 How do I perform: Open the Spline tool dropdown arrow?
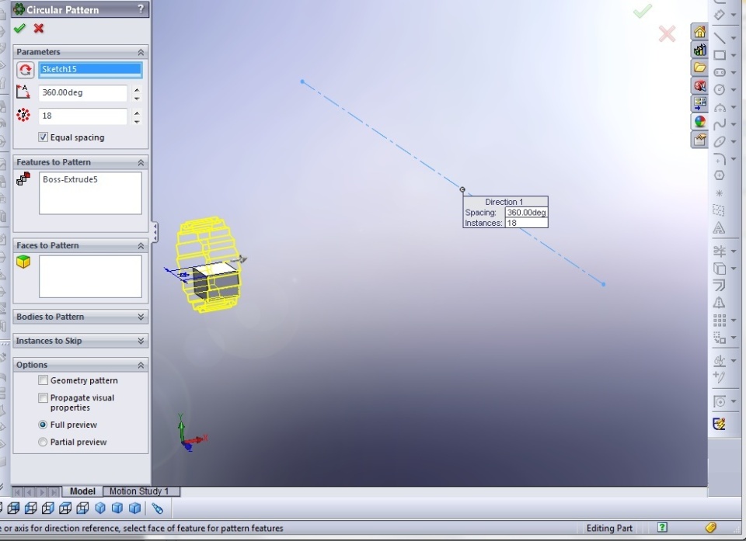tap(733, 124)
